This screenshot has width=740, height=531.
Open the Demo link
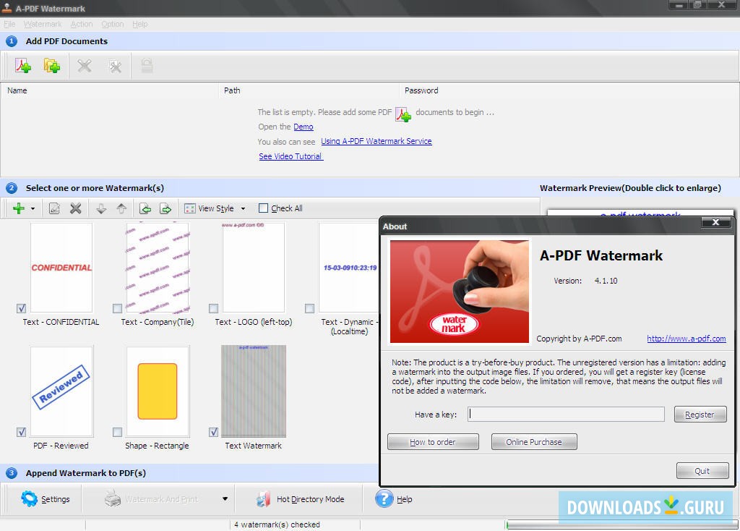click(303, 127)
